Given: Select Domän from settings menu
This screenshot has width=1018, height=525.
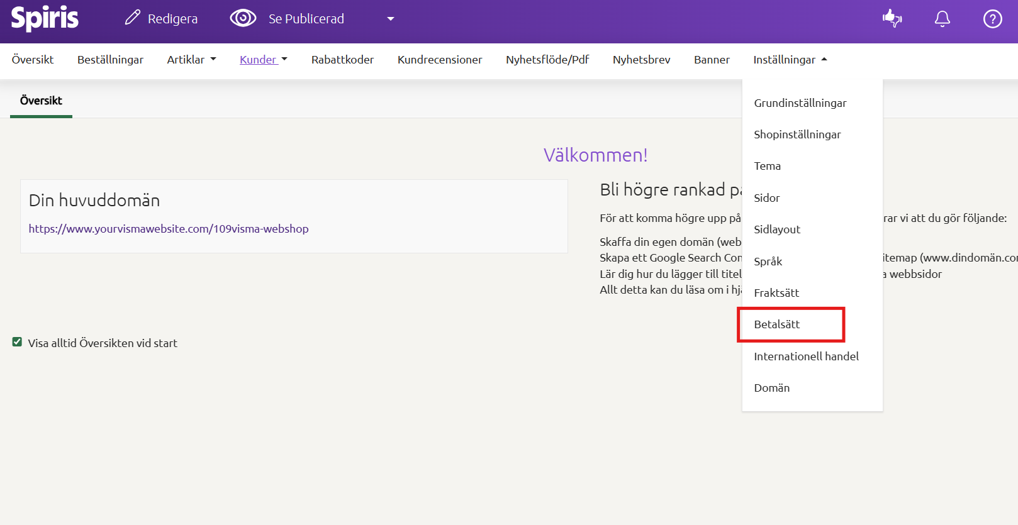Looking at the screenshot, I should [x=771, y=388].
